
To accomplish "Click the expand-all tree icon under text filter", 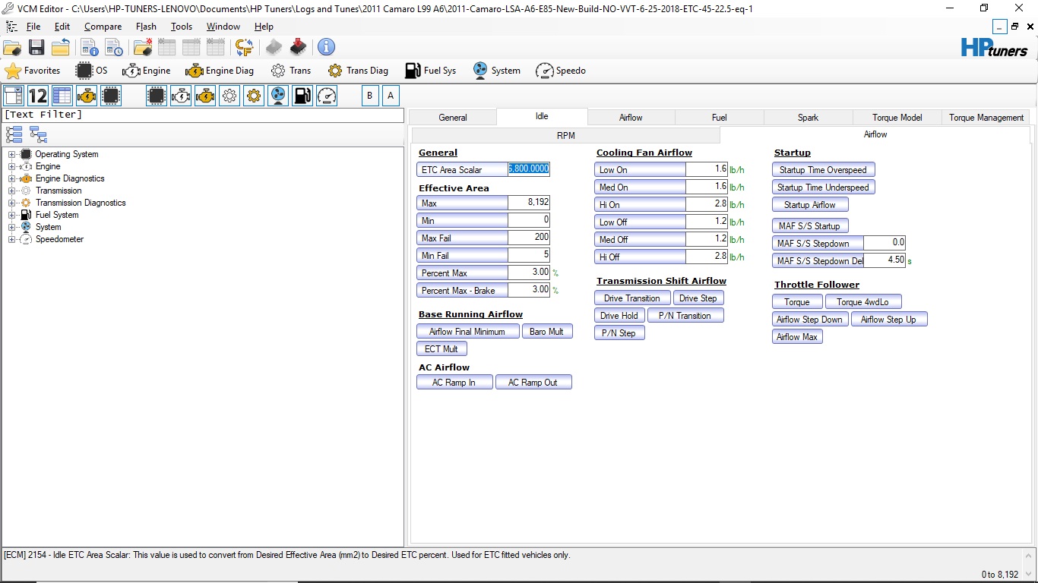I will [x=14, y=135].
